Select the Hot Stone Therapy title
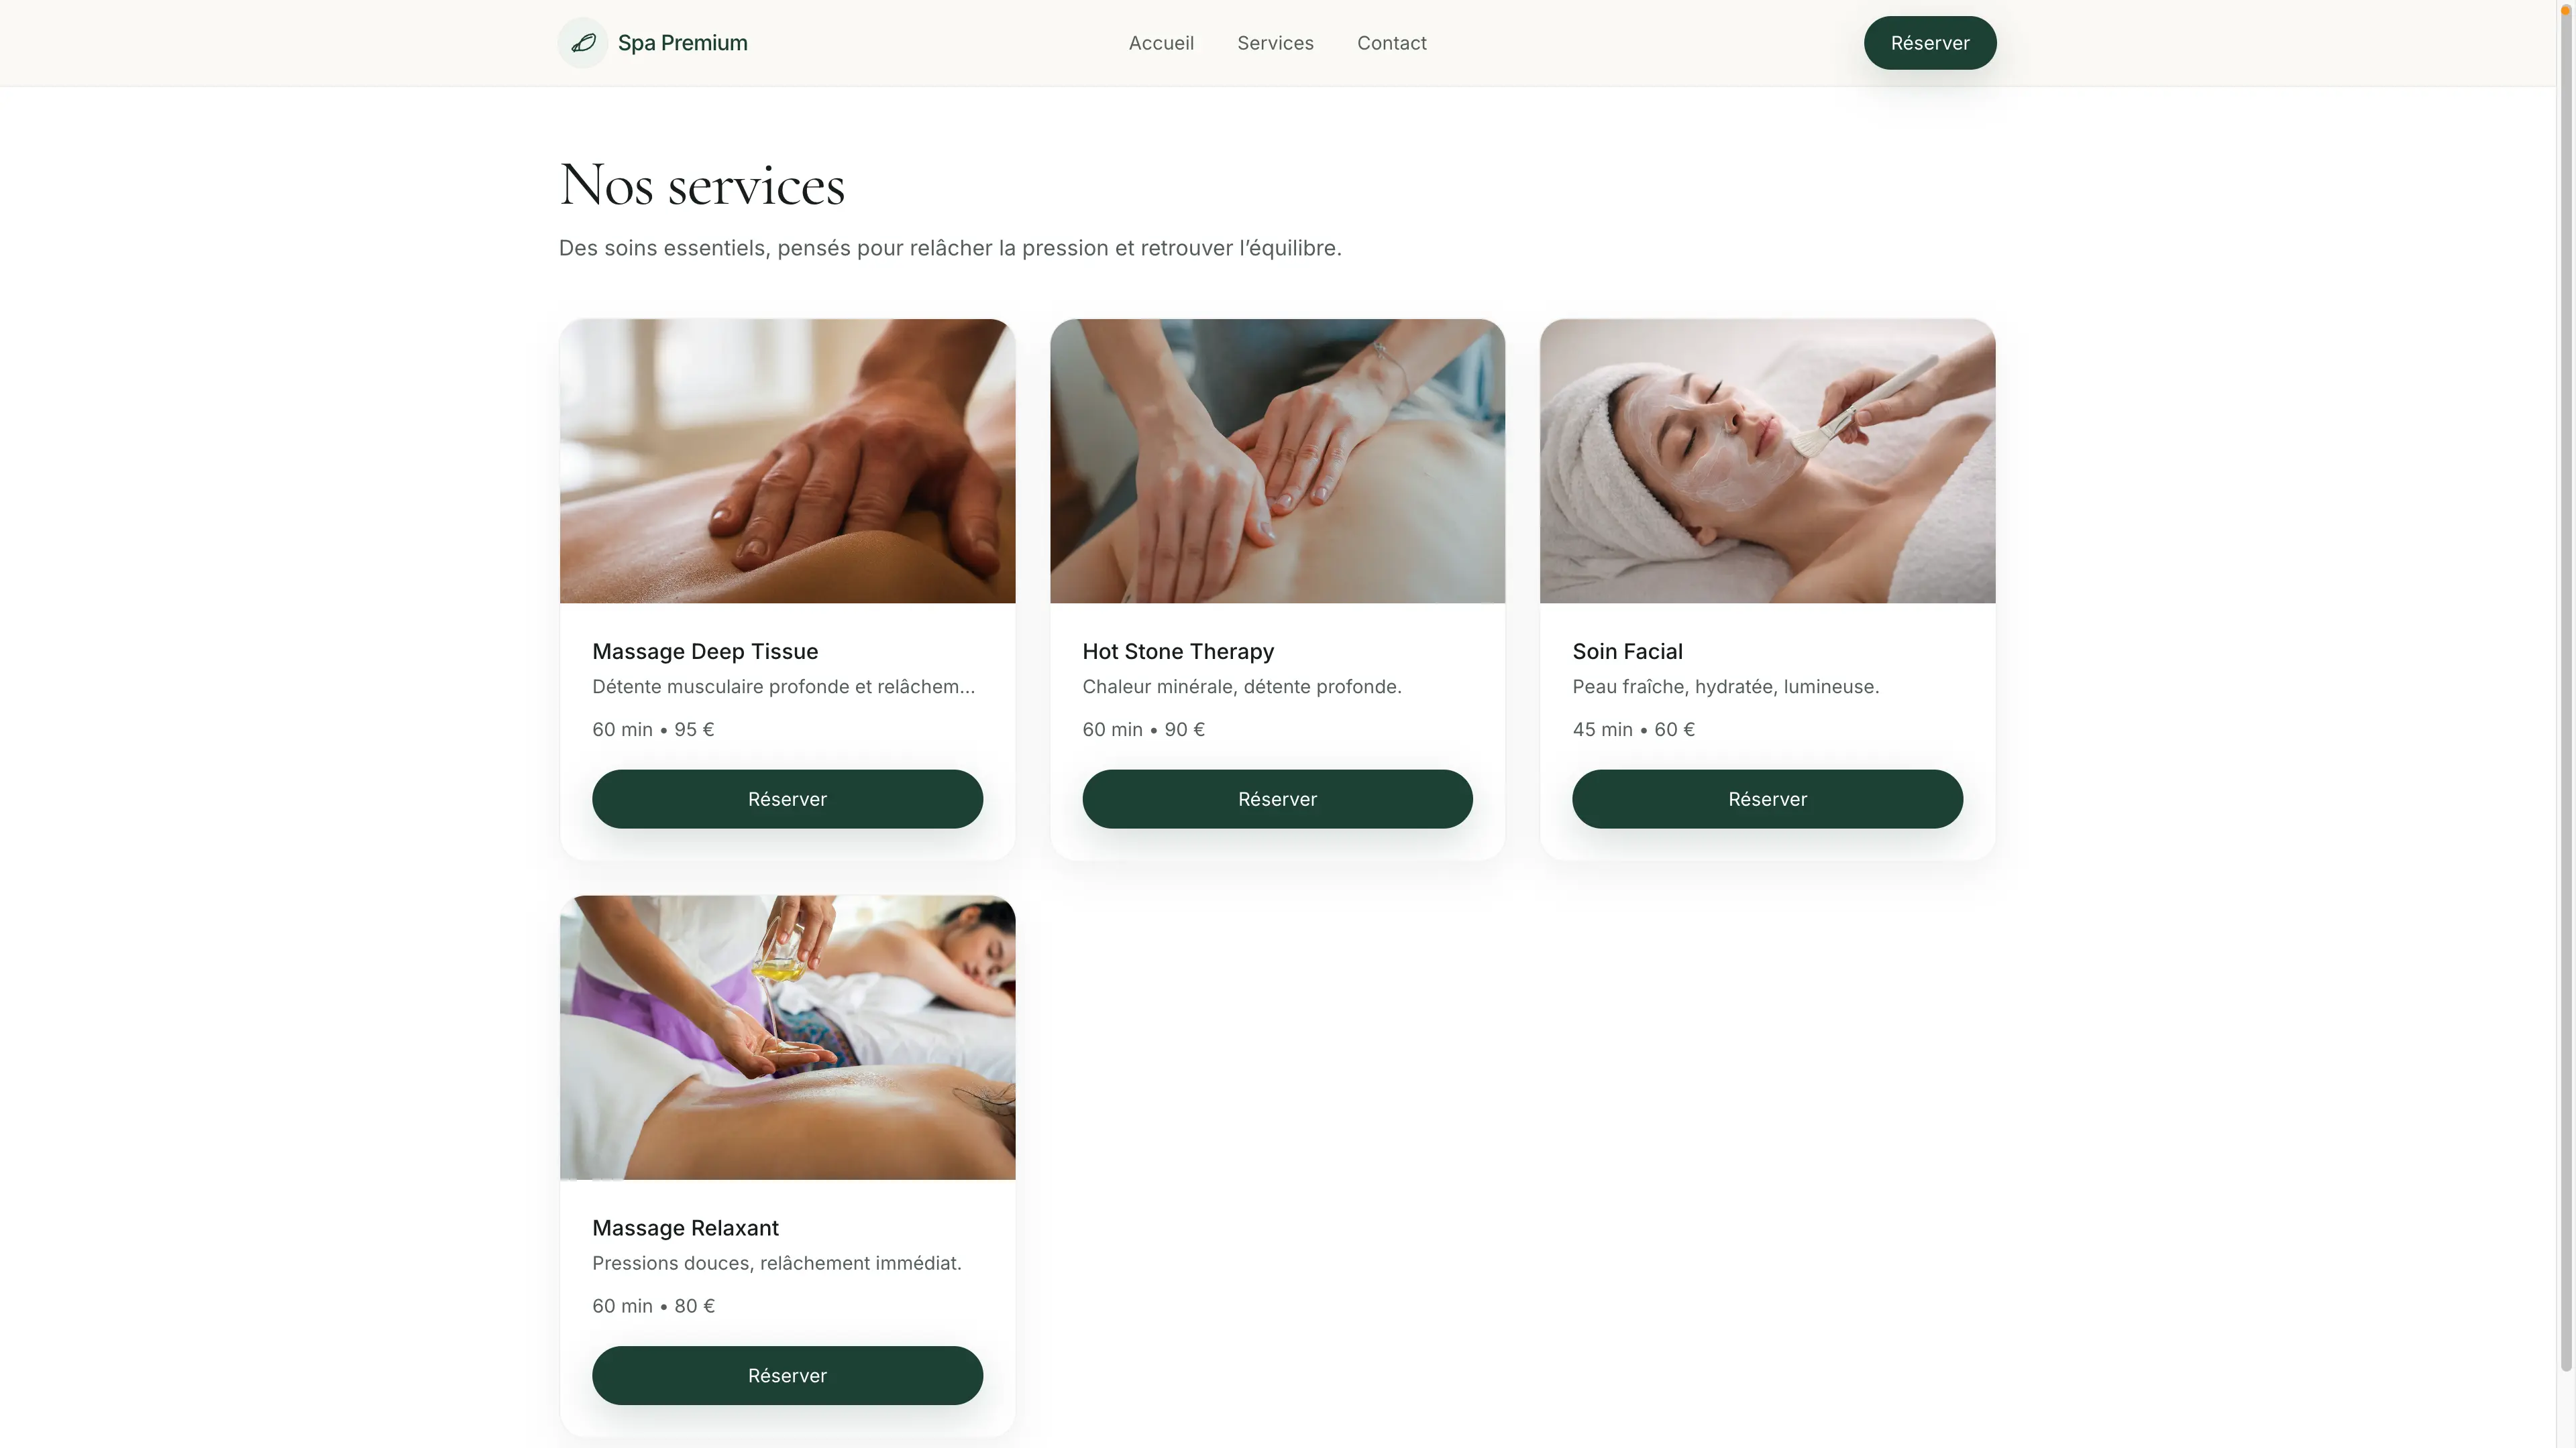 point(1178,652)
